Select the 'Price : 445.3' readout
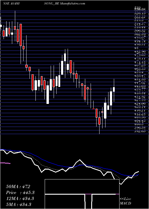 [20, 193]
